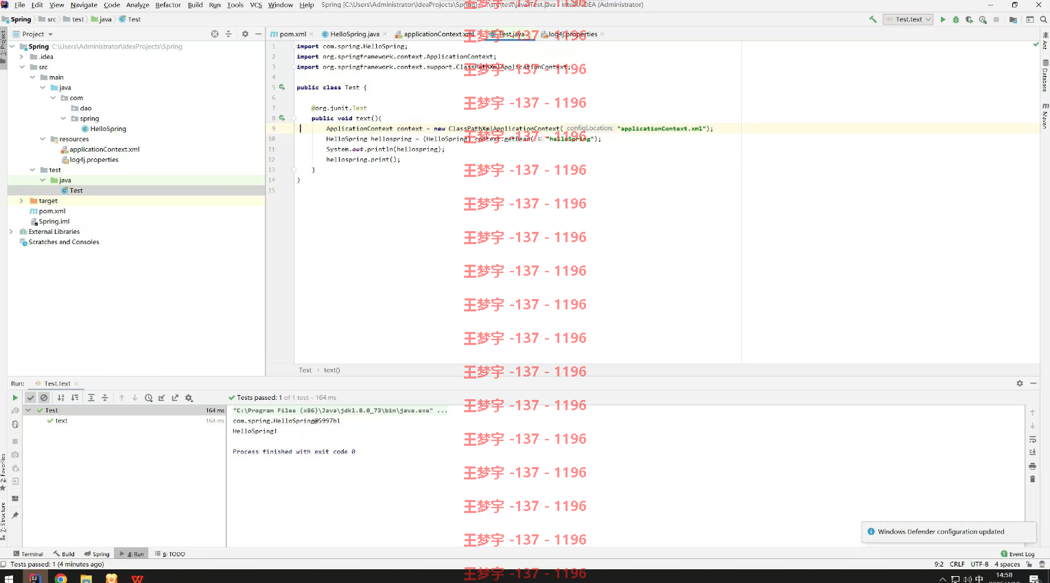The width and height of the screenshot is (1050, 583).
Task: Locate the current file with the Project panel crosshair
Action: [x=215, y=34]
